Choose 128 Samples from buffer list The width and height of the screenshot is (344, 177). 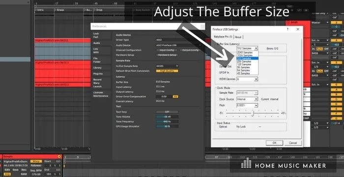pyautogui.click(x=248, y=64)
